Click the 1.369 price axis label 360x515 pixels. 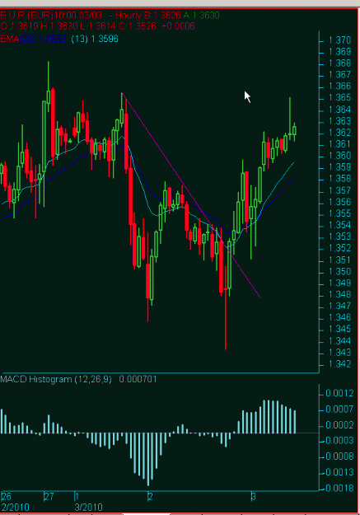[340, 52]
